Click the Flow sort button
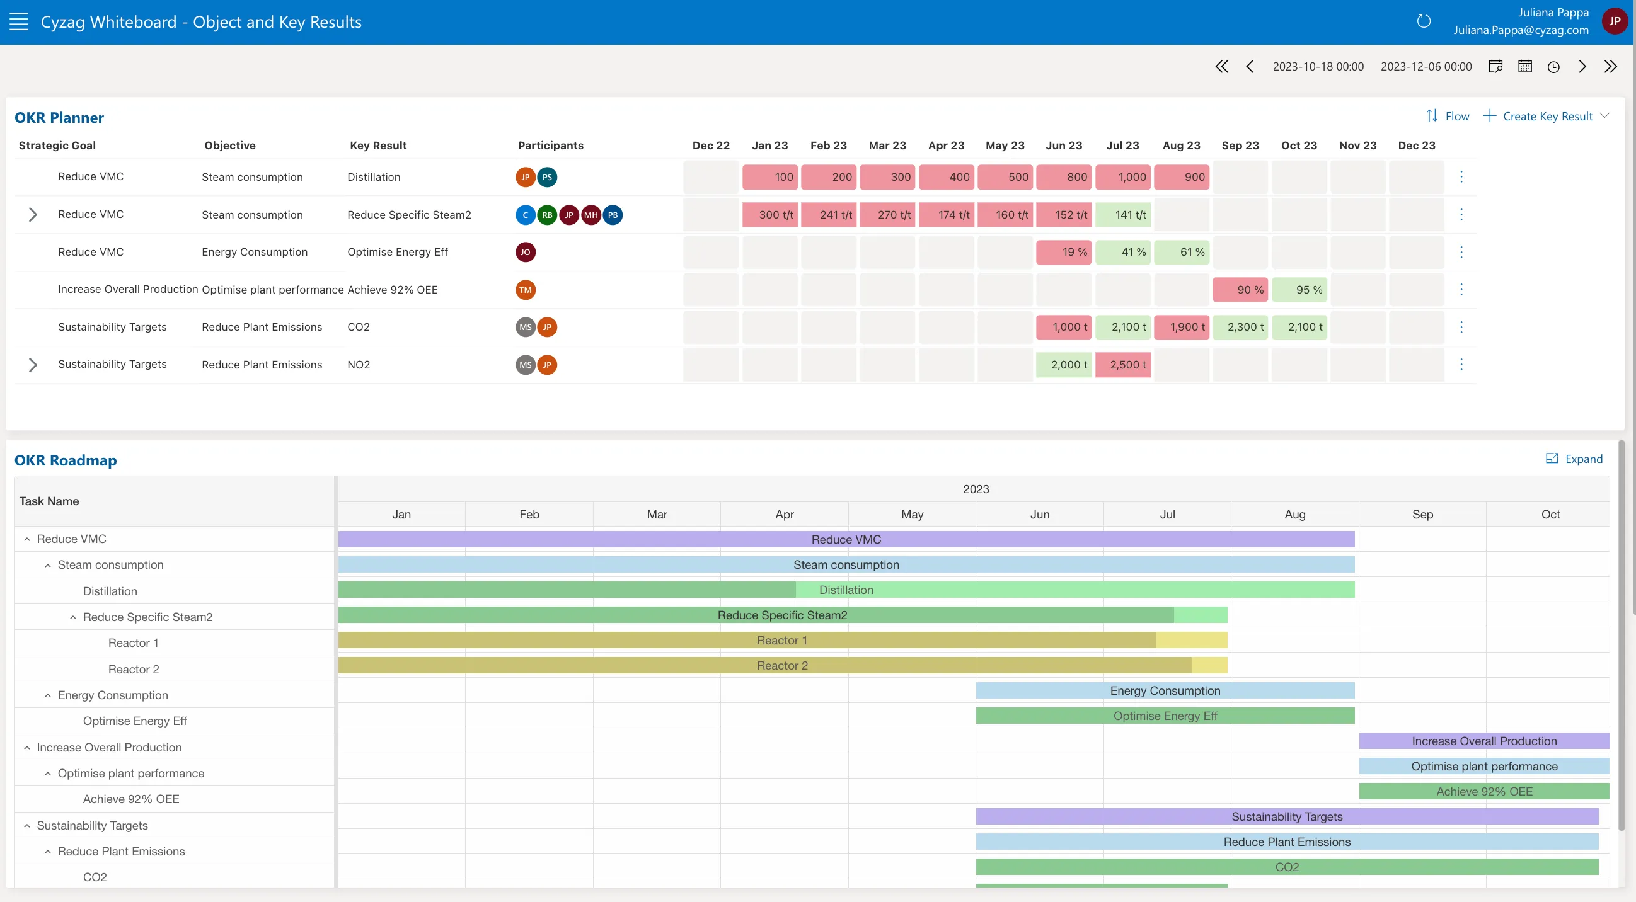This screenshot has height=902, width=1636. pyautogui.click(x=1448, y=116)
